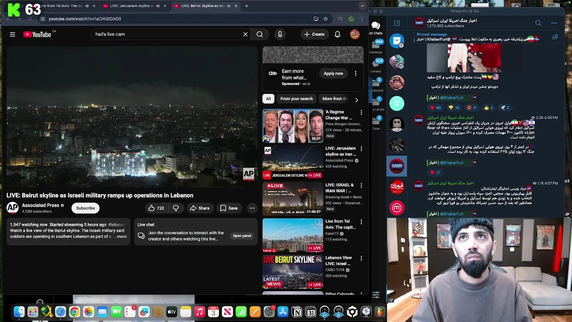This screenshot has width=572, height=322.
Task: Toggle heart reaction showing 17
Action: coord(435,173)
